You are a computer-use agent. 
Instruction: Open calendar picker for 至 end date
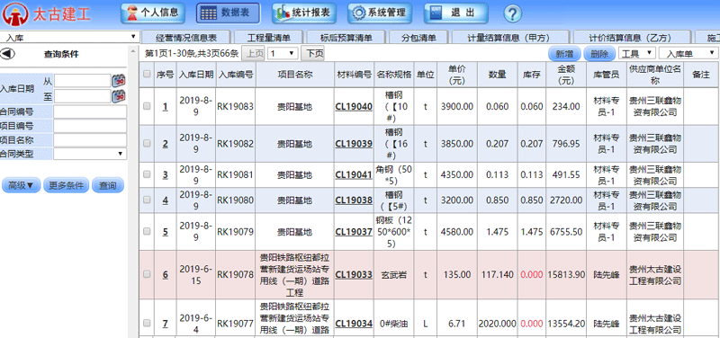(119, 96)
